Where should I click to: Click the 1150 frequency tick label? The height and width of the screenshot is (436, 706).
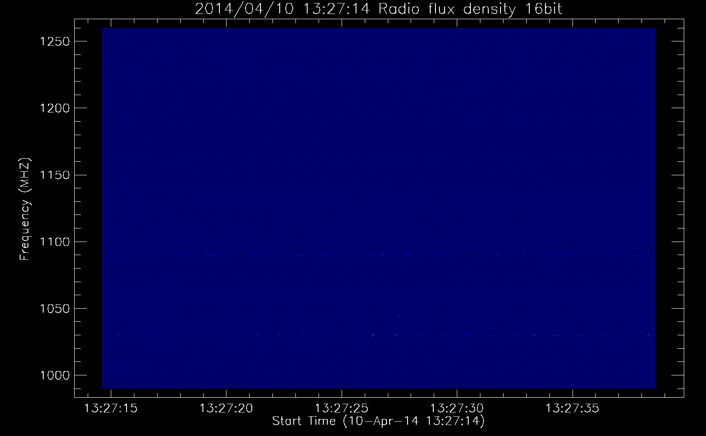tap(55, 175)
